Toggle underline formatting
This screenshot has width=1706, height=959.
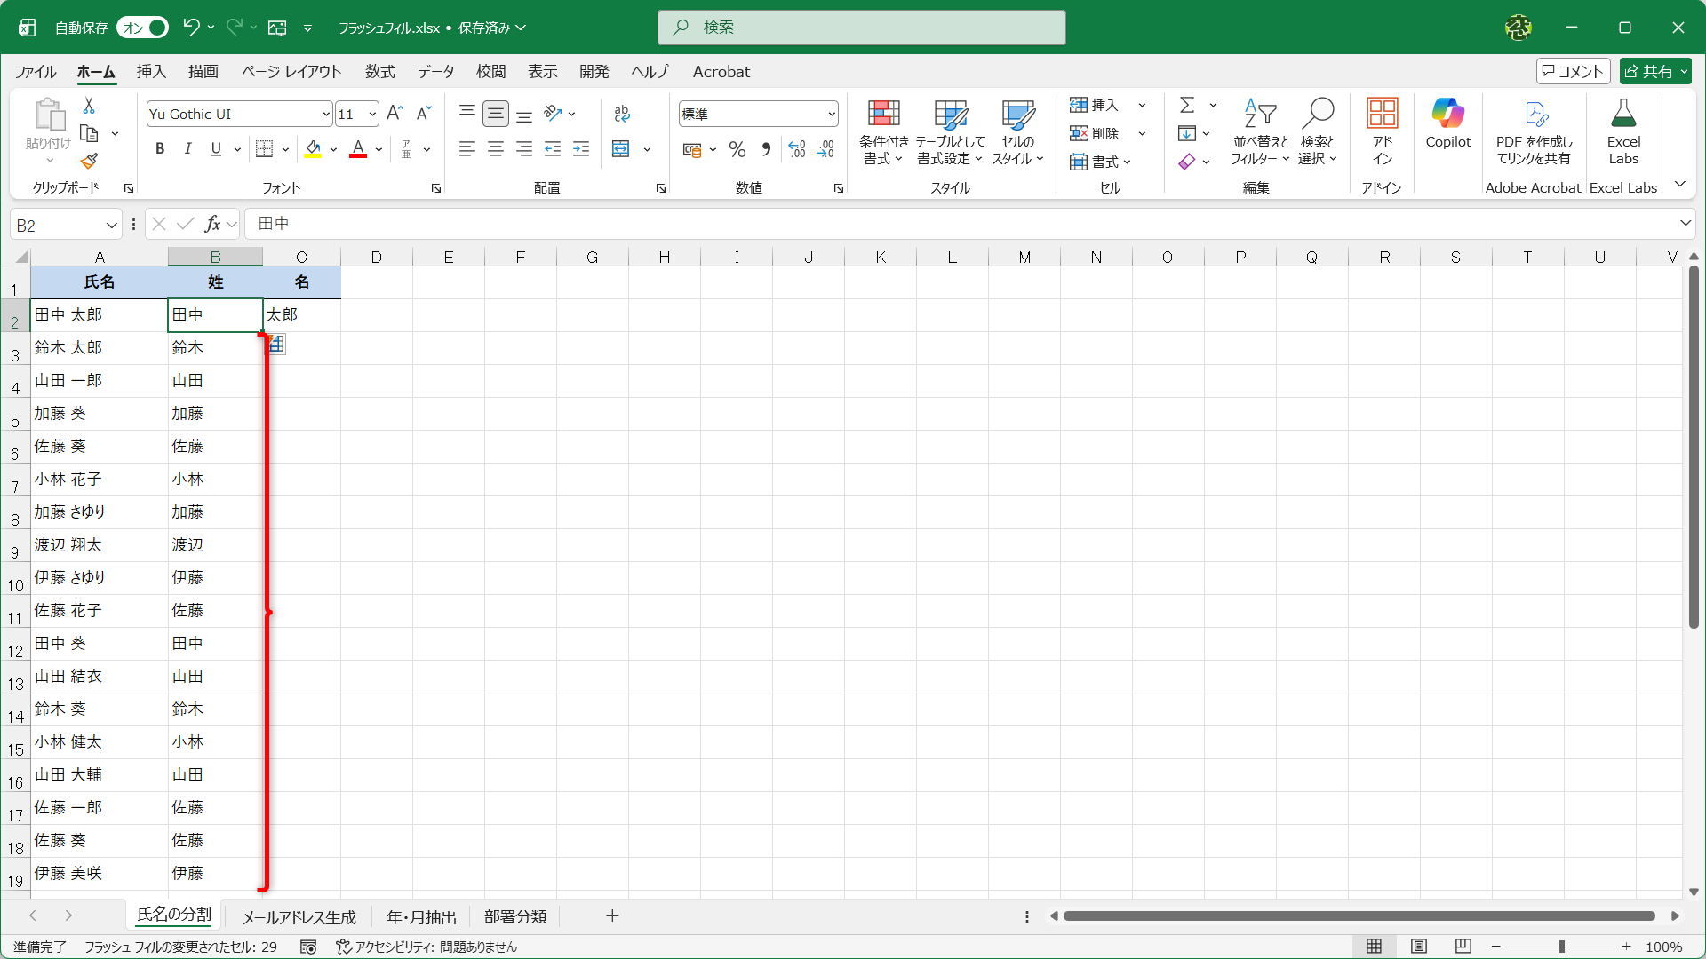(216, 148)
